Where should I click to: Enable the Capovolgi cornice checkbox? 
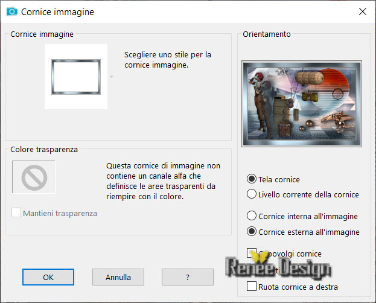(x=252, y=253)
